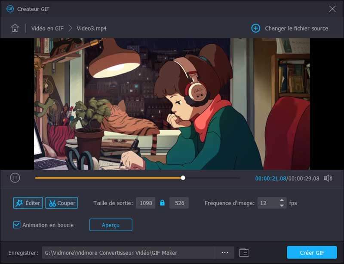The image size is (344, 264).
Task: Open the Couper scissors tool
Action: (61, 203)
